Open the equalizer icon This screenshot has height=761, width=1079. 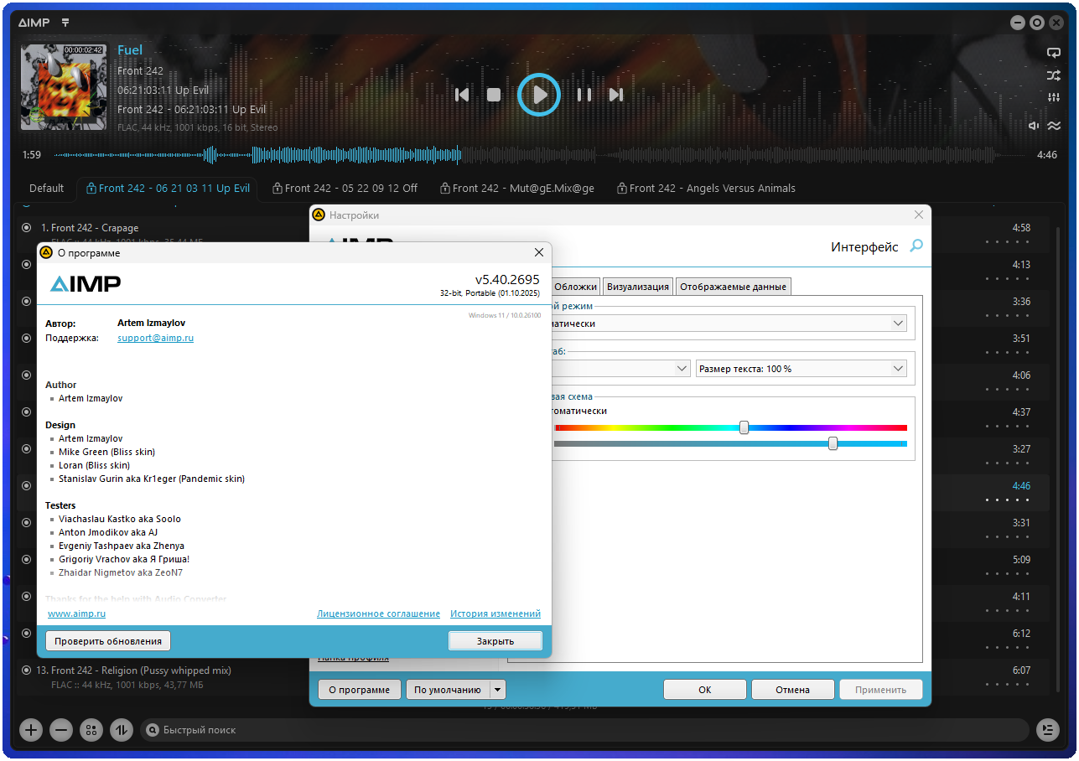(x=1054, y=98)
